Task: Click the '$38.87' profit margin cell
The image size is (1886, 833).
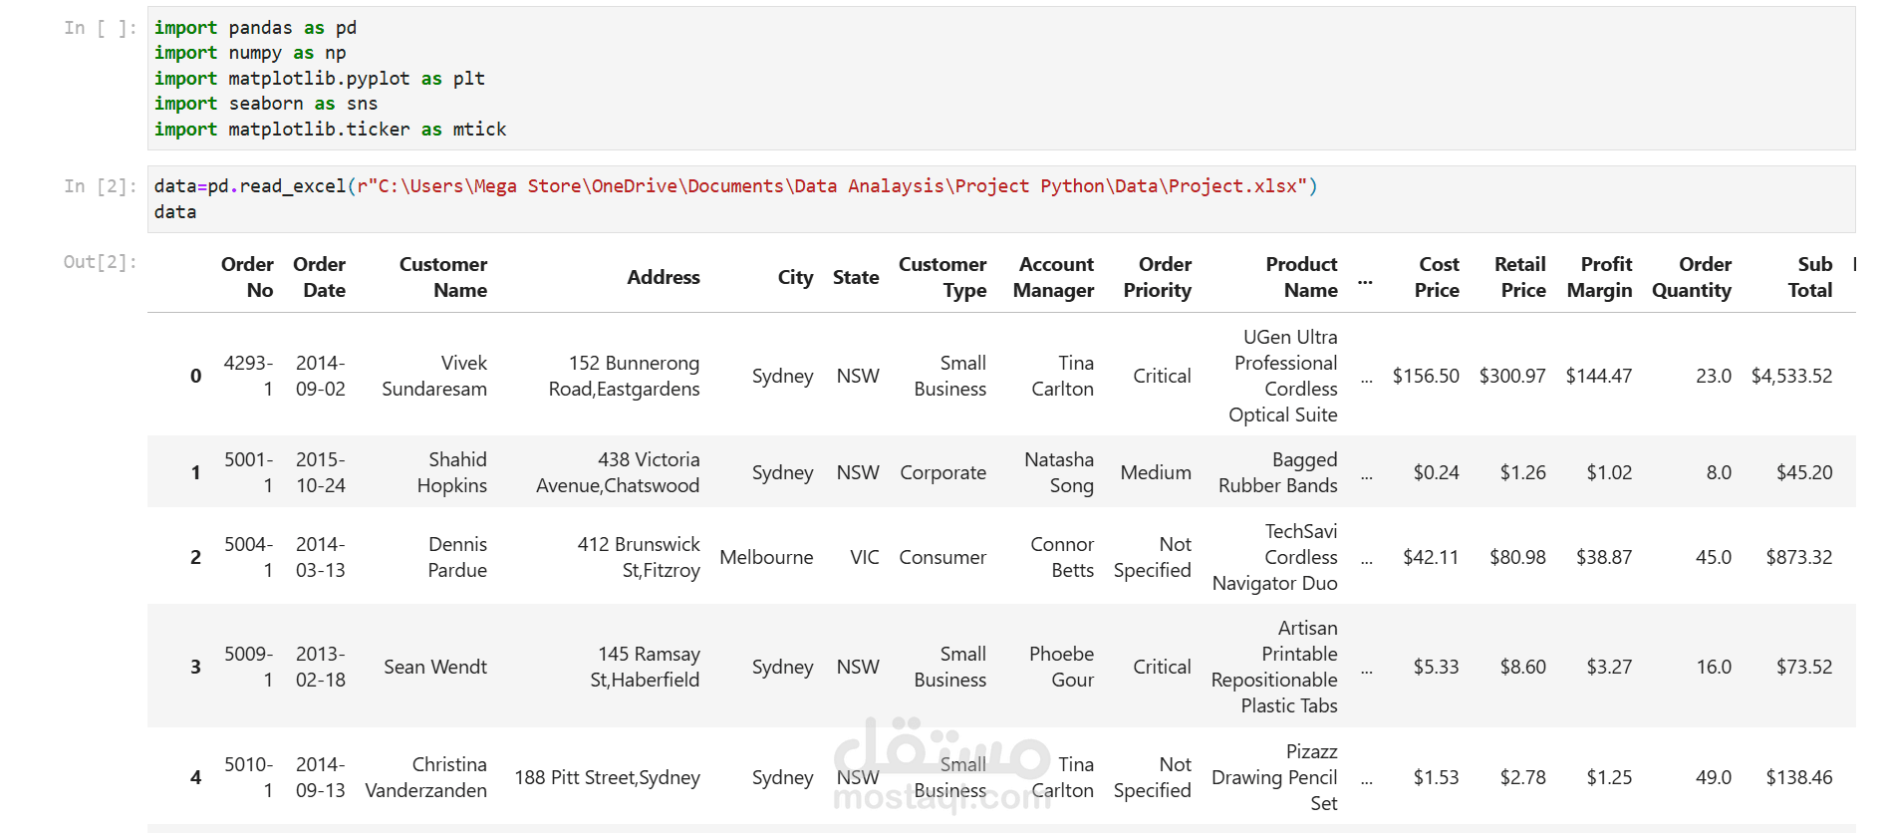Action: tap(1604, 557)
